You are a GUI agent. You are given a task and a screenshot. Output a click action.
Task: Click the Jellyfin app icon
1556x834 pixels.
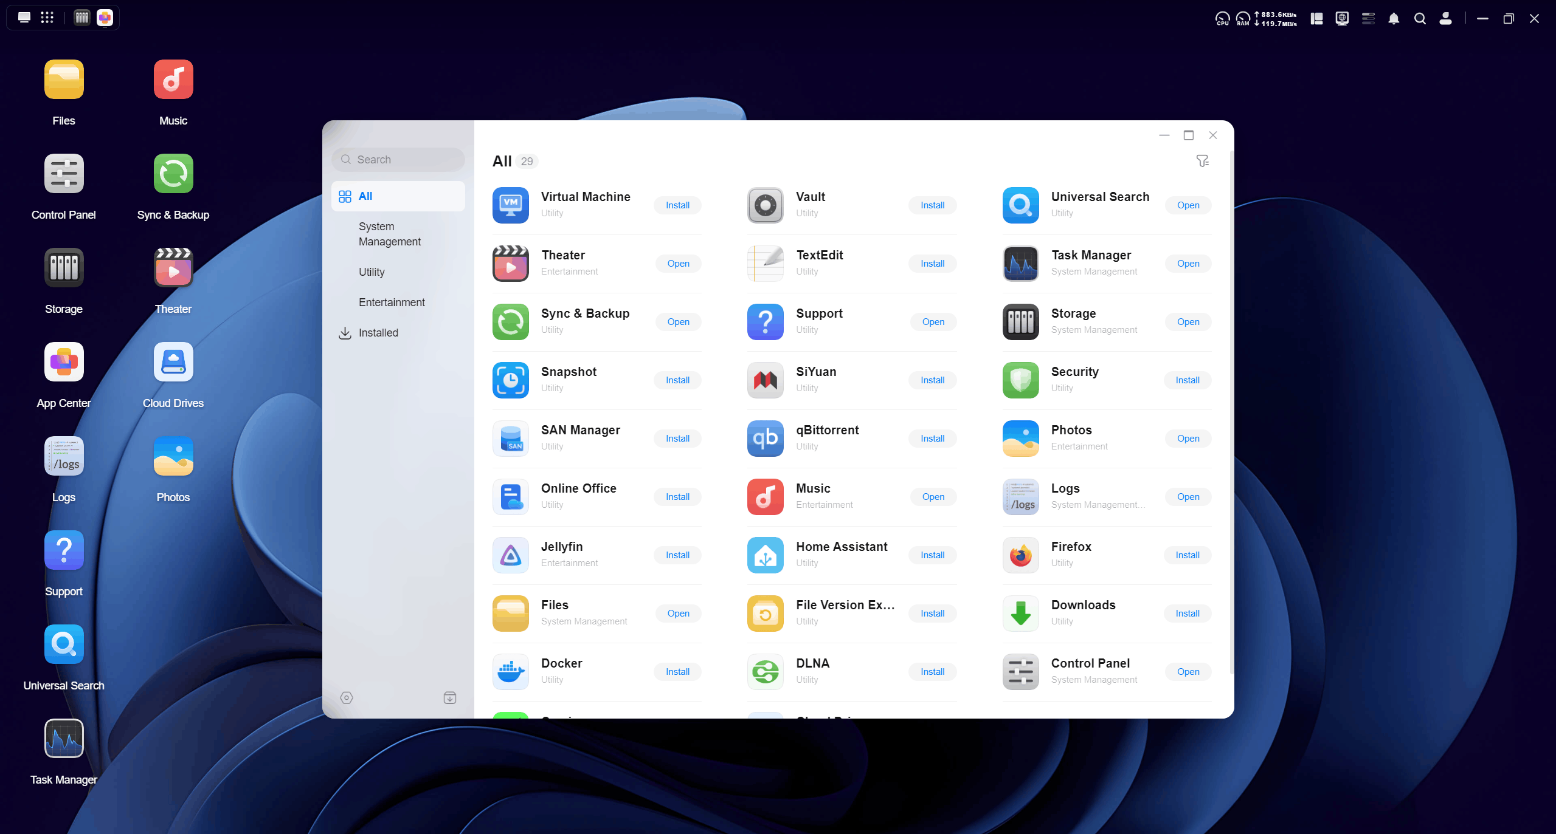[510, 555]
